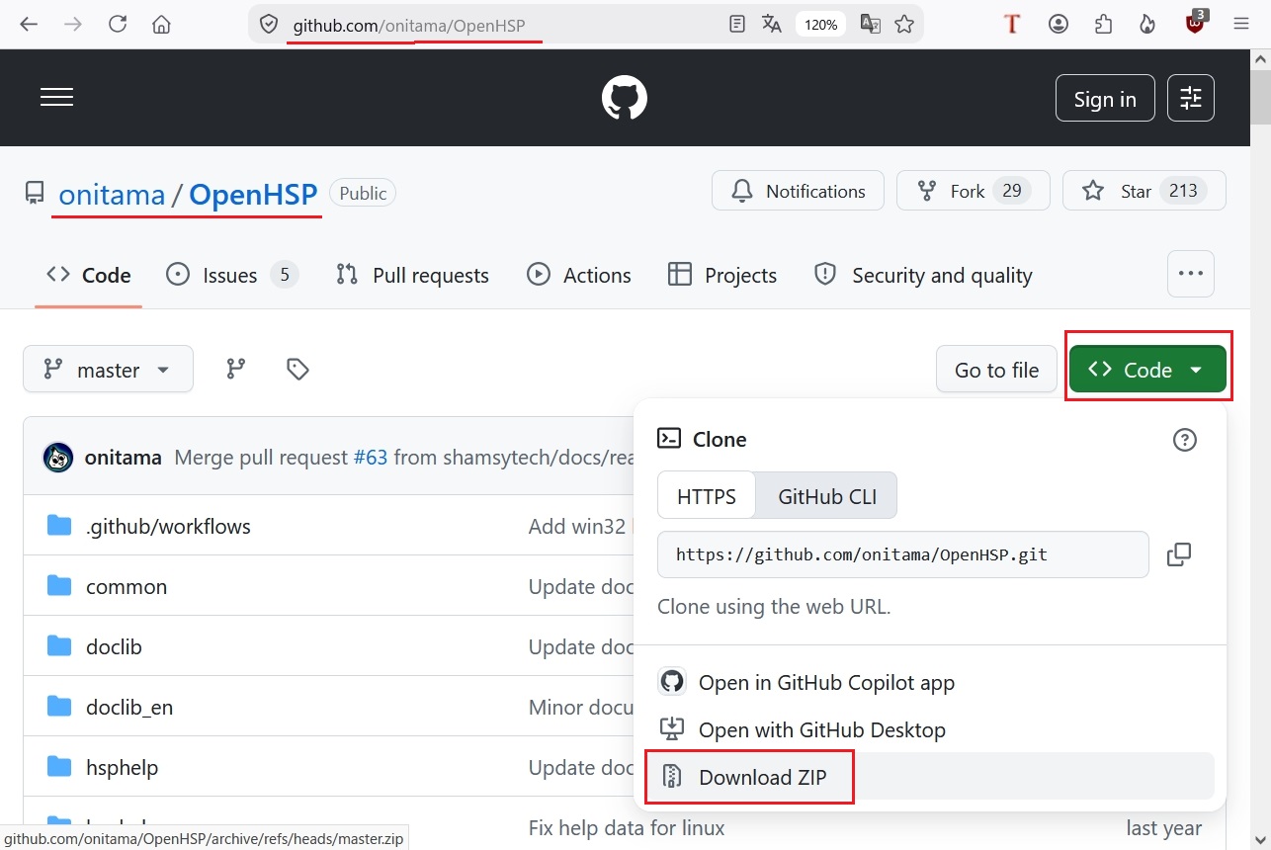Reload the current browser page

[118, 25]
